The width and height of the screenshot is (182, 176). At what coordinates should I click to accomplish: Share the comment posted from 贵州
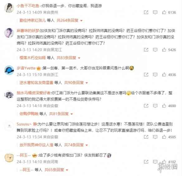(x=146, y=12)
